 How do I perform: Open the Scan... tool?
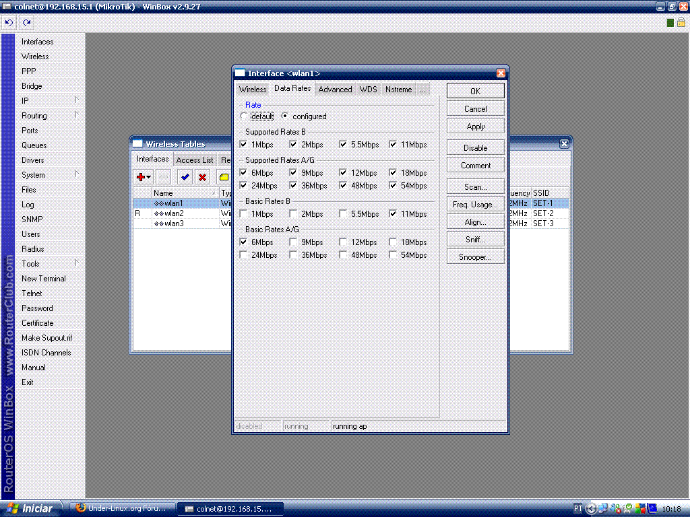tap(475, 187)
